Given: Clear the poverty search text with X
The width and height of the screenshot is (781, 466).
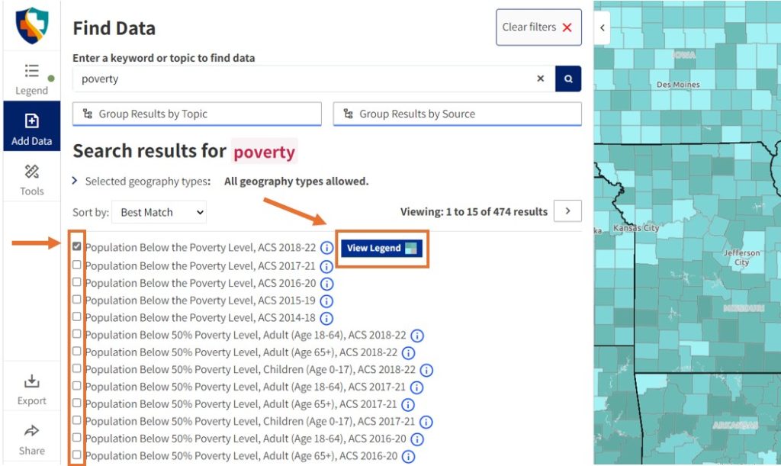Looking at the screenshot, I should [x=541, y=79].
